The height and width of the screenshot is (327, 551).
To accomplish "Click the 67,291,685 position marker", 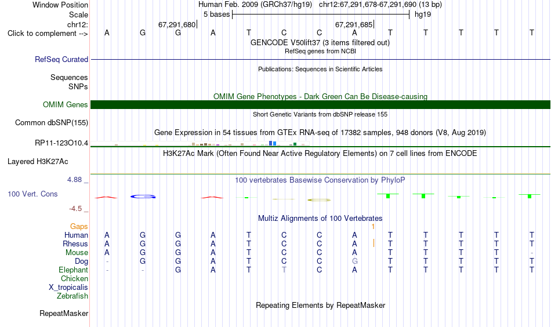I will pyautogui.click(x=354, y=24).
